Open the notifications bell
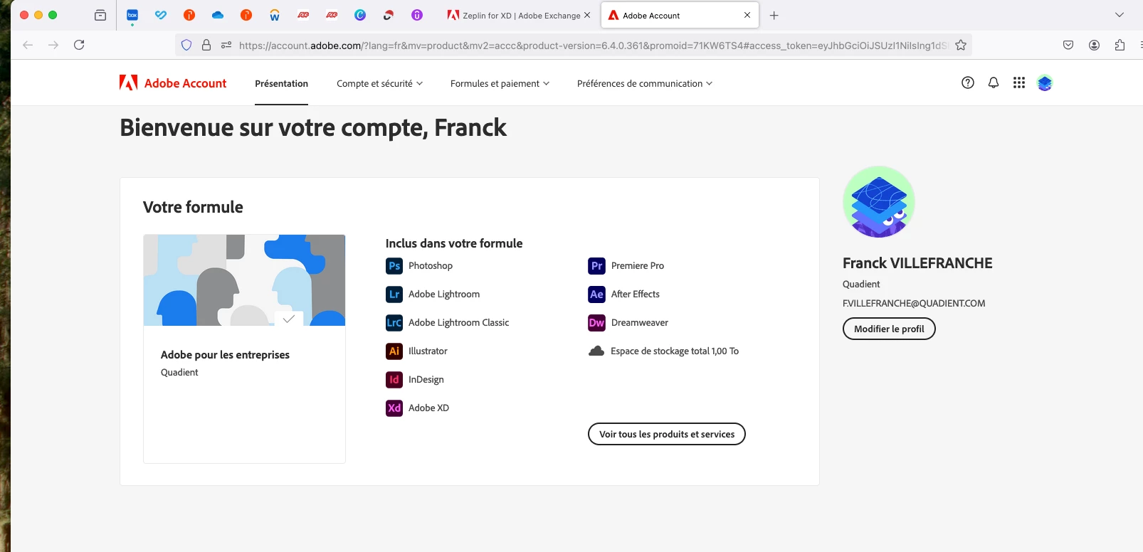Screen dimensions: 1143x552 (x=994, y=83)
